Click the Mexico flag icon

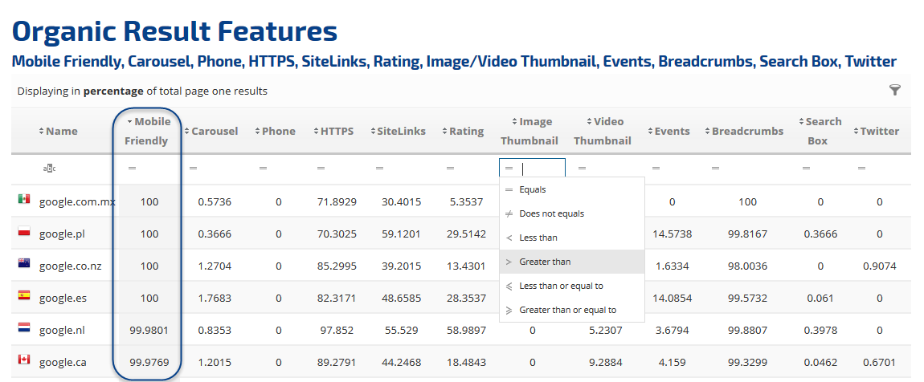[23, 199]
